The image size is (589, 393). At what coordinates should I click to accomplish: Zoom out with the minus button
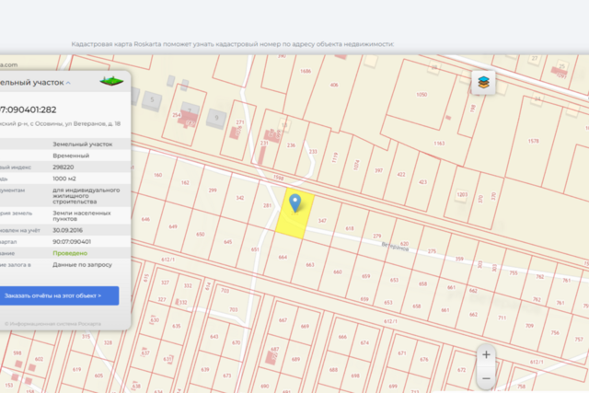pos(486,378)
